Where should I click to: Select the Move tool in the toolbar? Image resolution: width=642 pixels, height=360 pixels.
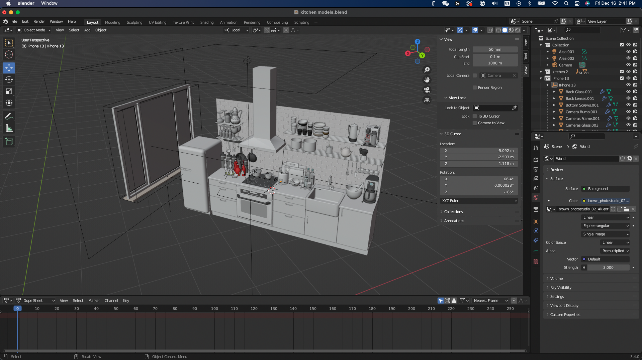[x=9, y=68]
